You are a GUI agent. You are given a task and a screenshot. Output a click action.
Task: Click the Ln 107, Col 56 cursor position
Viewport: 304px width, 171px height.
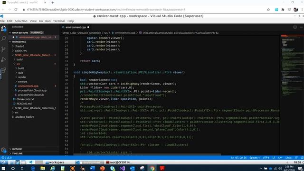click(238, 158)
